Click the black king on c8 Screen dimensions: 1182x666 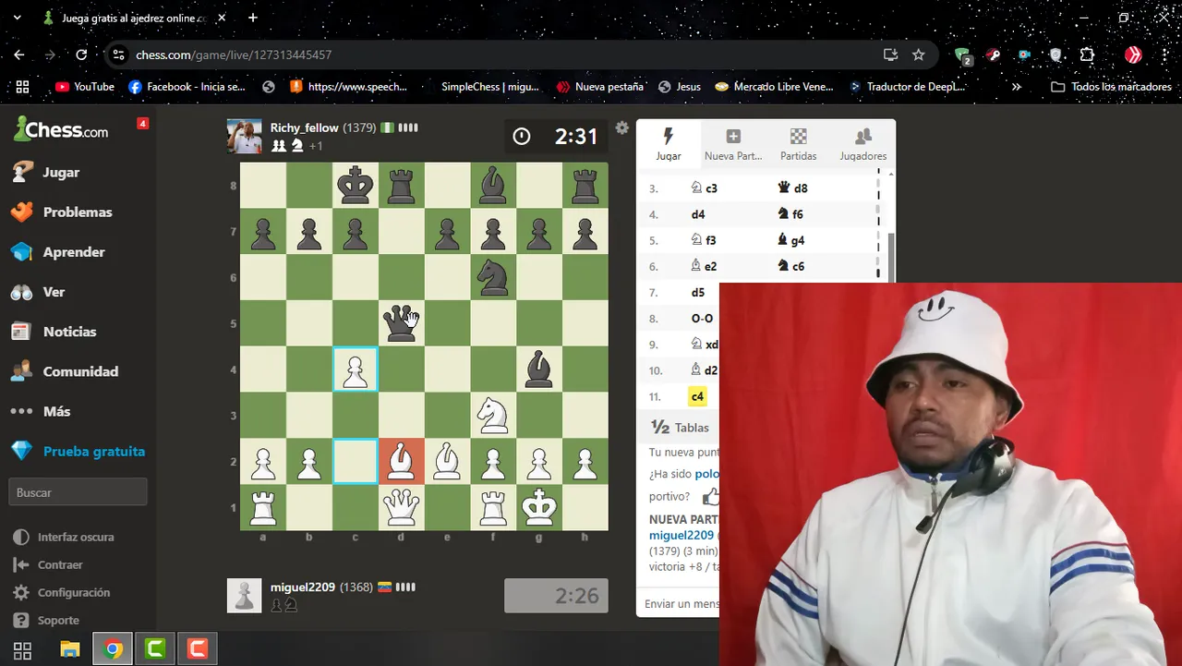tap(355, 186)
